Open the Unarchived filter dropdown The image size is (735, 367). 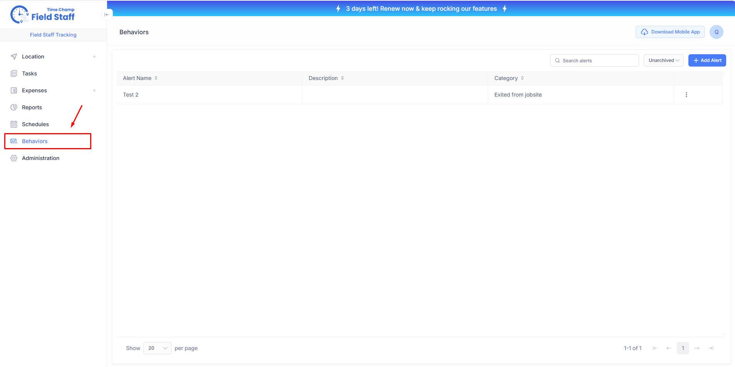664,60
